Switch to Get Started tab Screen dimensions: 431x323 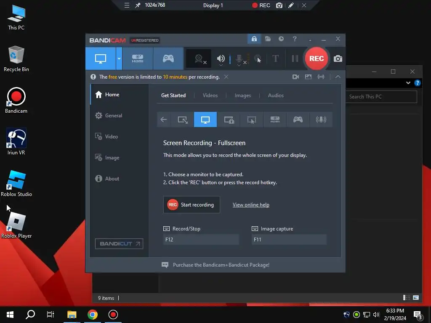click(x=173, y=95)
